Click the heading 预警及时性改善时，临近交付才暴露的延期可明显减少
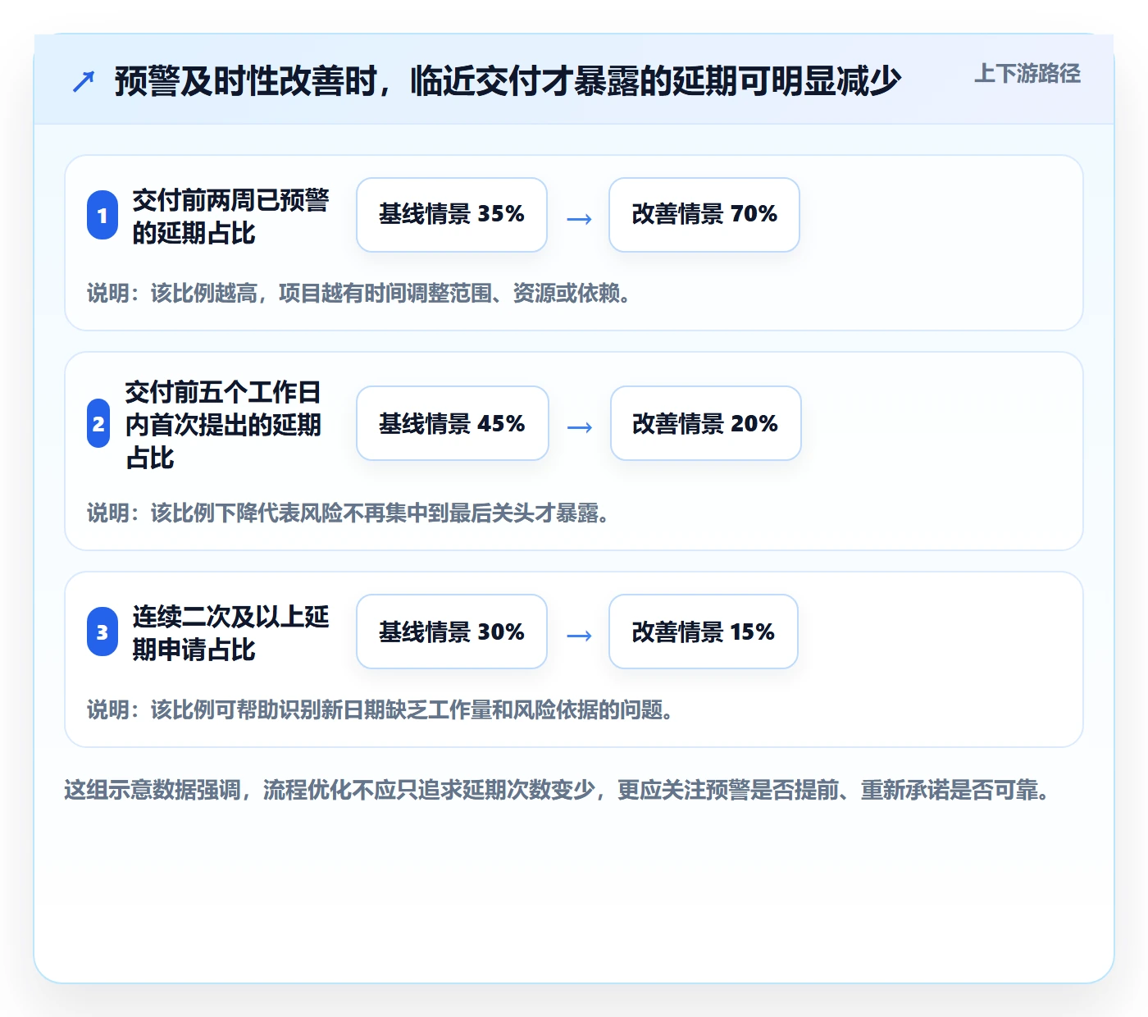Viewport: 1148px width, 1017px height. [508, 81]
